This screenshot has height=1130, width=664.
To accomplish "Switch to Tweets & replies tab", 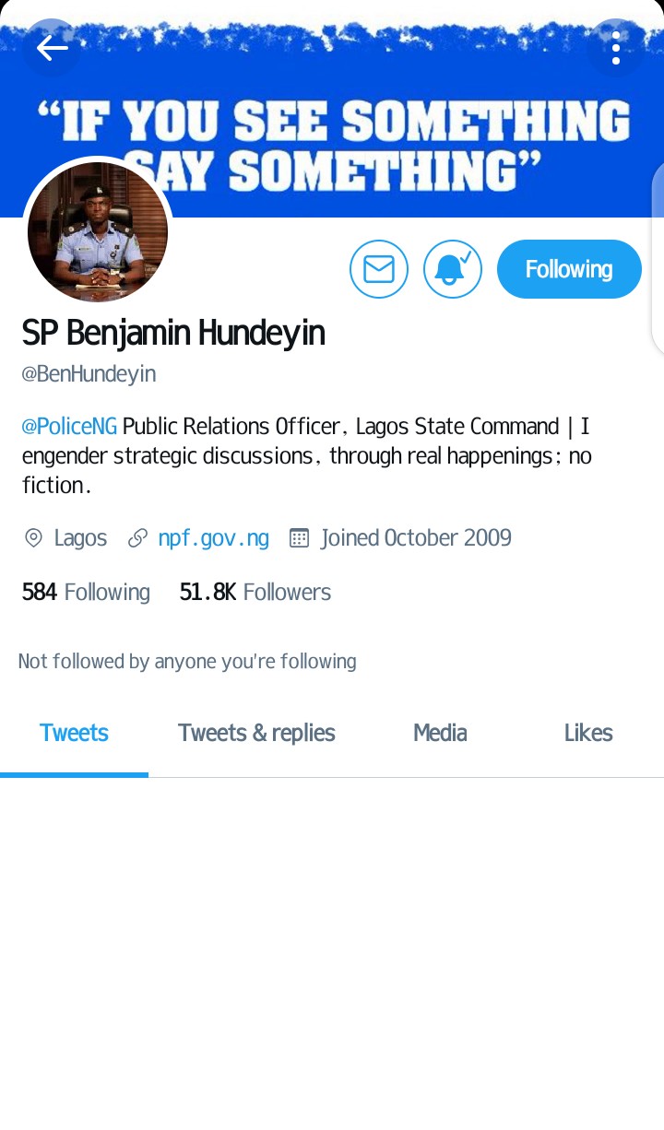I will tap(256, 734).
